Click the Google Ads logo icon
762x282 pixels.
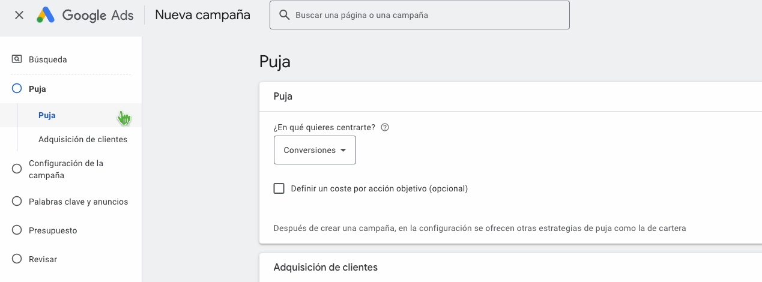click(x=46, y=15)
